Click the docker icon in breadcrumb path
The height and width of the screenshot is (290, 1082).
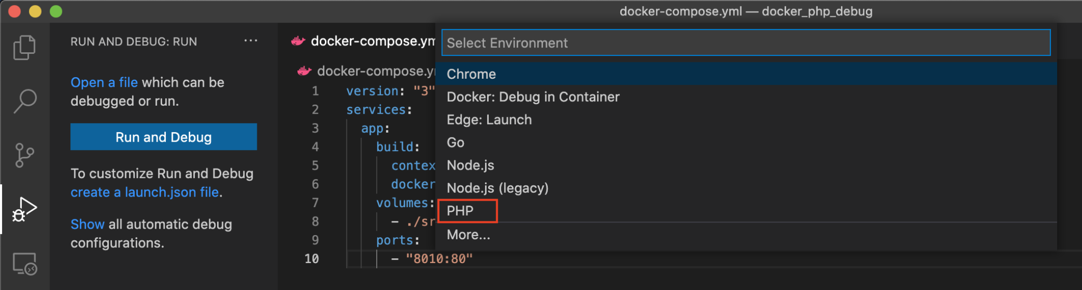[x=304, y=71]
